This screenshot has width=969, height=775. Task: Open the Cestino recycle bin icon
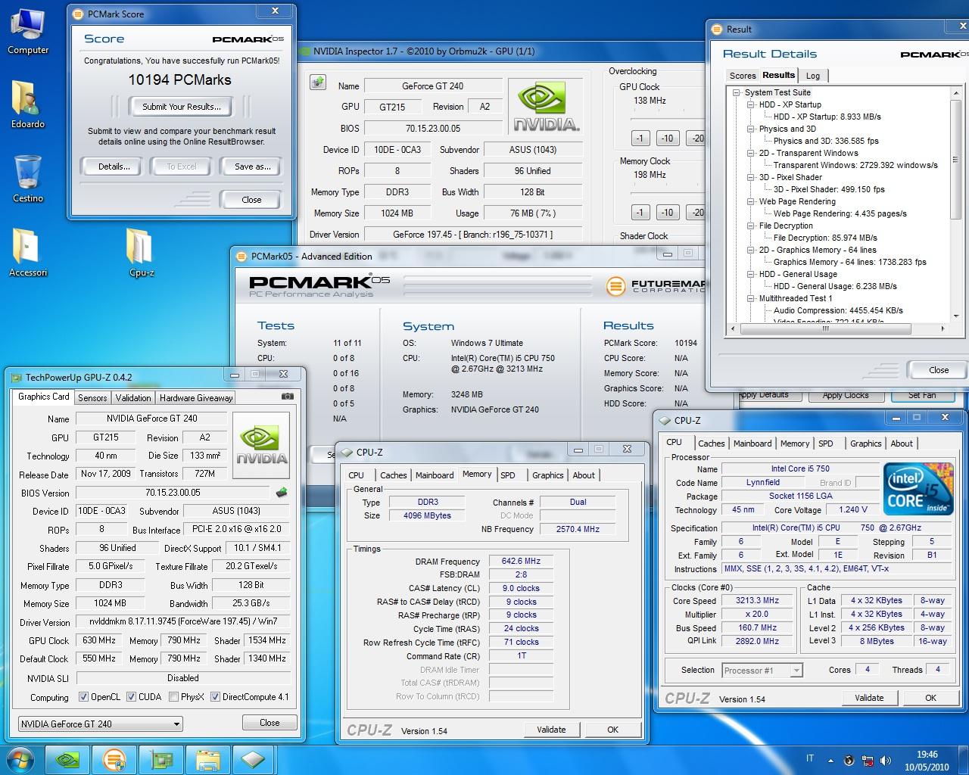pyautogui.click(x=27, y=179)
